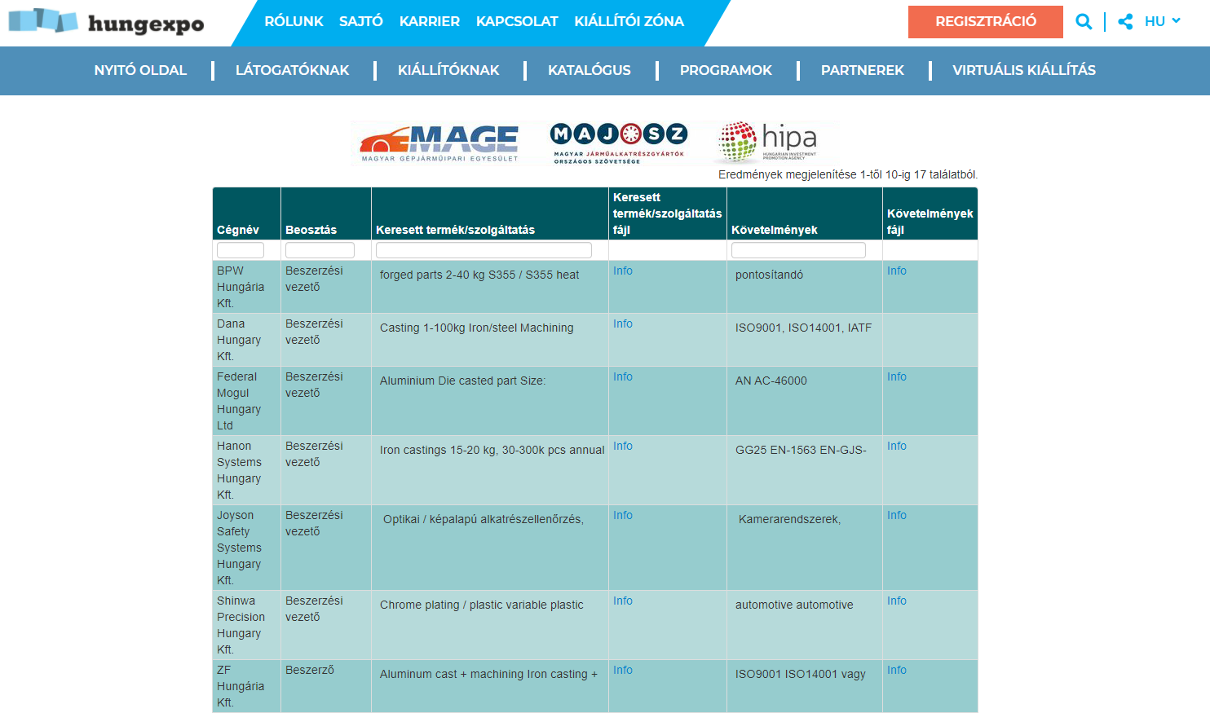Sort by Keresett termék/szolgáltatás header

(455, 230)
